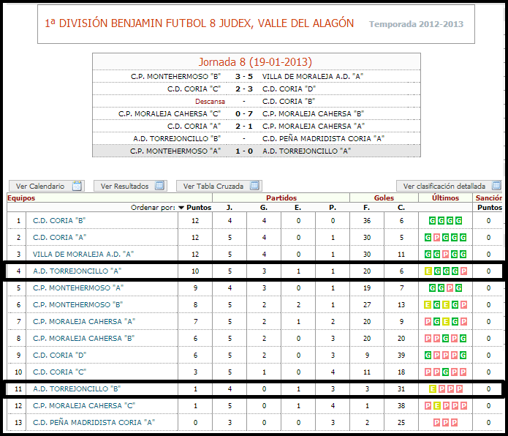Image resolution: width=508 pixels, height=436 pixels.
Task: Open C.D. CORIA "D" in standings
Action: tap(59, 356)
